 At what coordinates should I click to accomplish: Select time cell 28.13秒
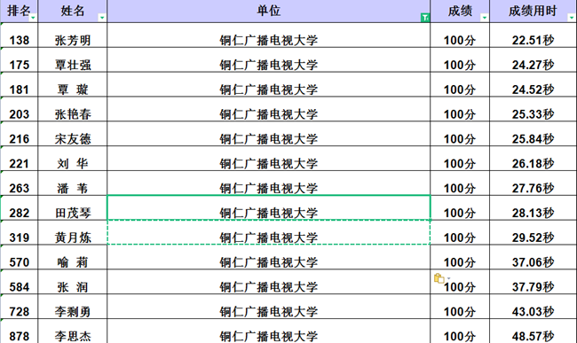[x=533, y=208]
